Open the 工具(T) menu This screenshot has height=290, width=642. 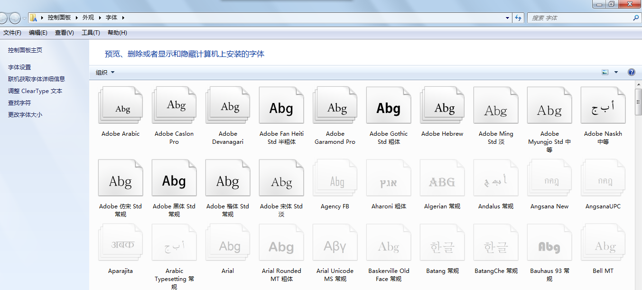tap(91, 33)
